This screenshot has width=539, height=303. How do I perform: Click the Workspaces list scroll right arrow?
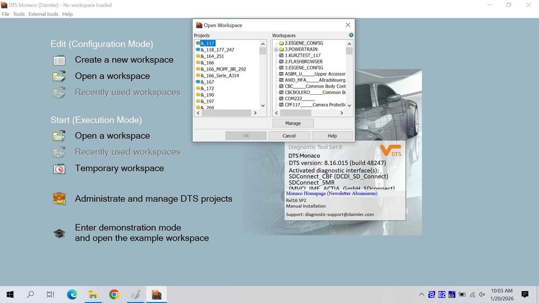point(341,113)
